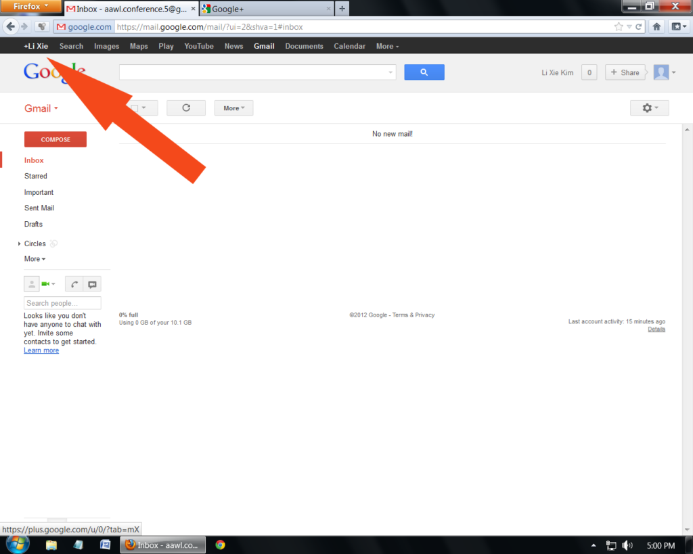This screenshot has height=554, width=693.
Task: Open Maps in the Google bar
Action: click(139, 46)
